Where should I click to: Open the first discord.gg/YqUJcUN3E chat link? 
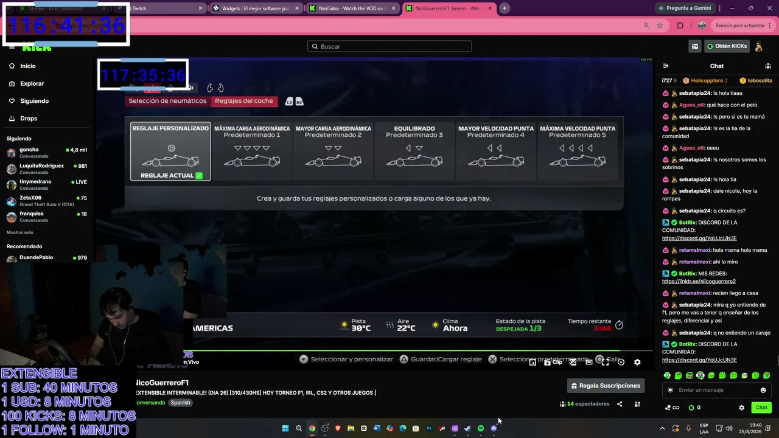pyautogui.click(x=699, y=238)
